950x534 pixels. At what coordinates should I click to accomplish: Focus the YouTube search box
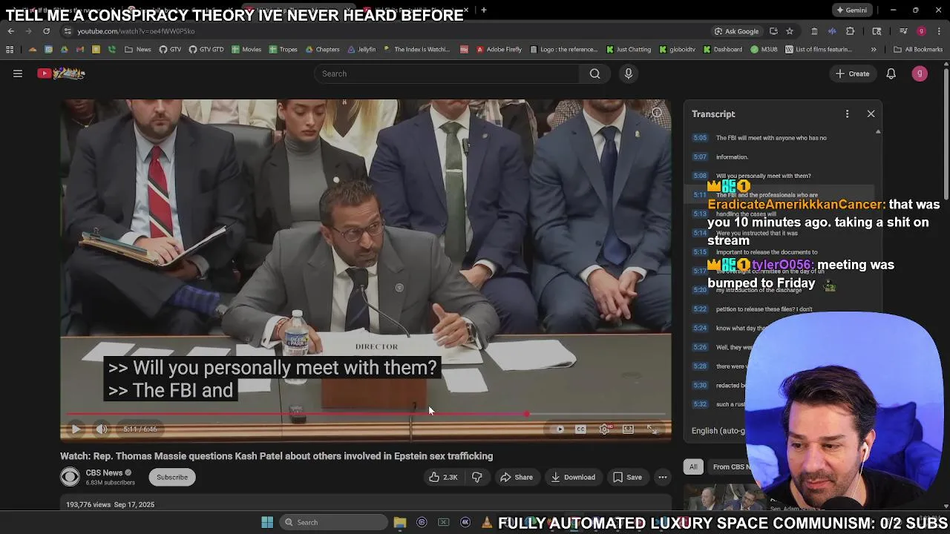point(447,73)
